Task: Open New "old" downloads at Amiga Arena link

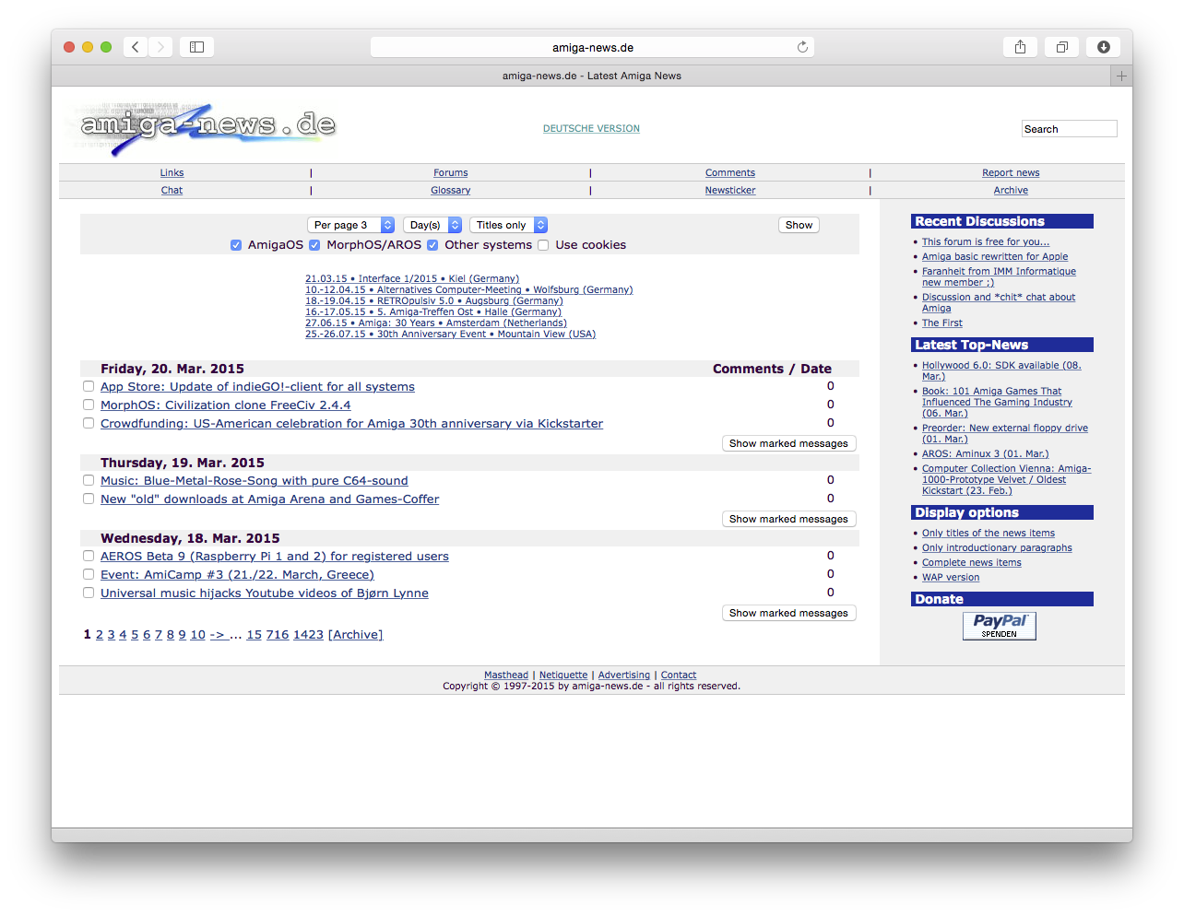Action: (x=269, y=499)
